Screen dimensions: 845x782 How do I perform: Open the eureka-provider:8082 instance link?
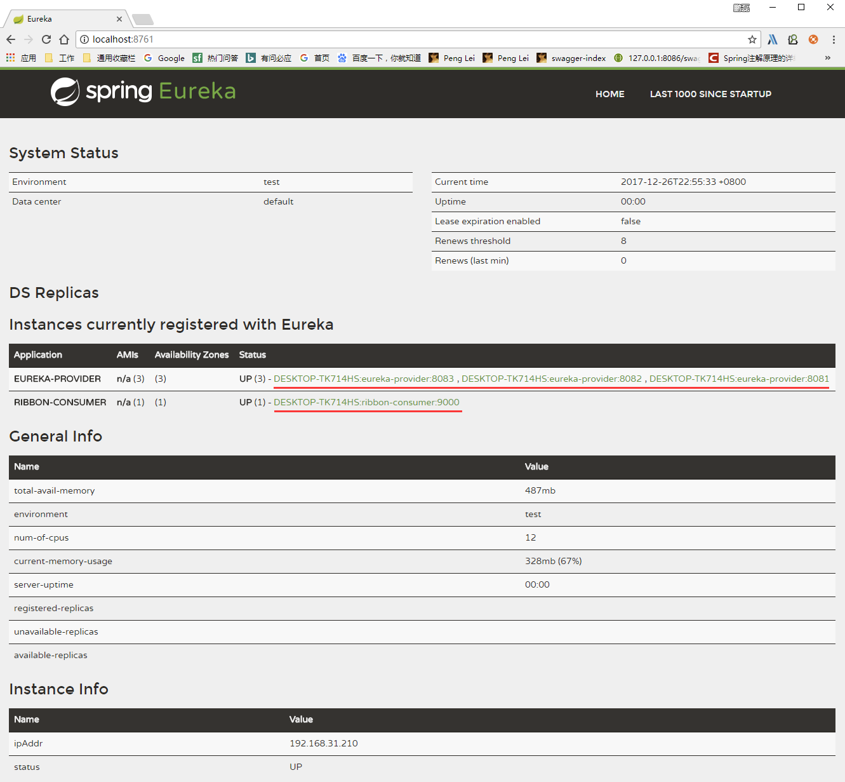(552, 379)
